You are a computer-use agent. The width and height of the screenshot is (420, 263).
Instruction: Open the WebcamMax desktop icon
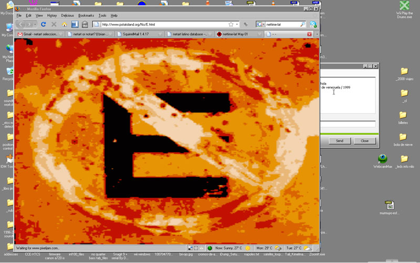[x=383, y=159]
